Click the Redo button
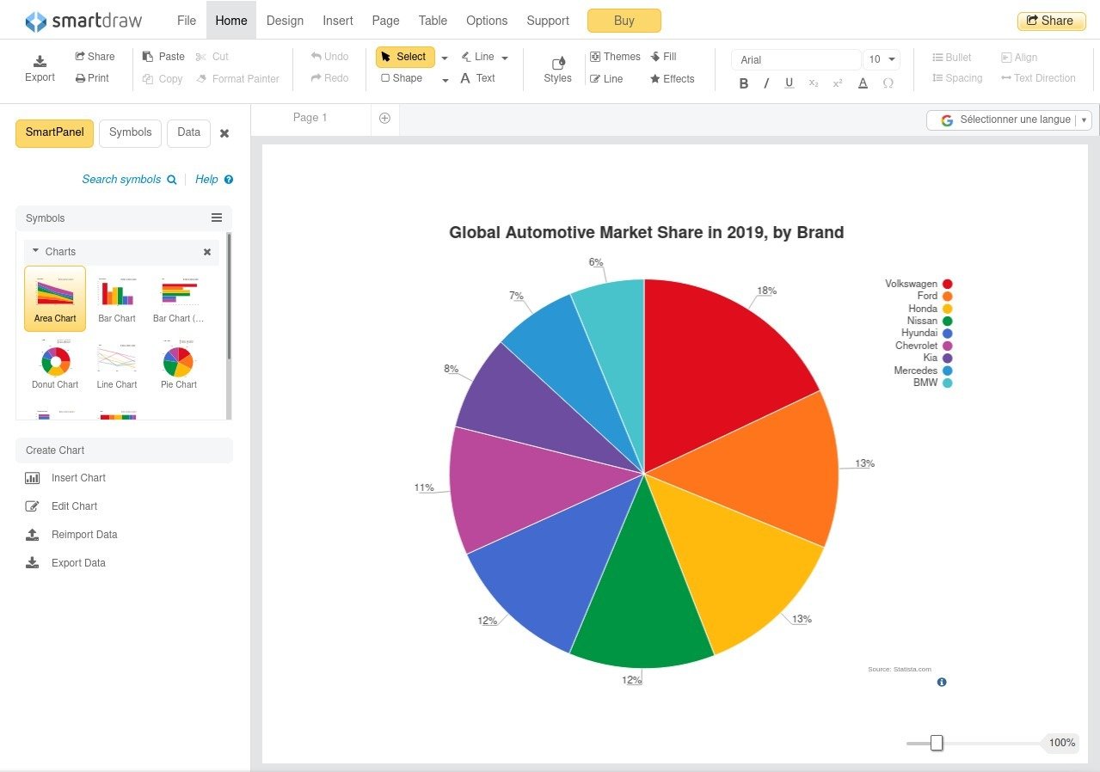Viewport: 1100px width, 772px height. tap(329, 78)
